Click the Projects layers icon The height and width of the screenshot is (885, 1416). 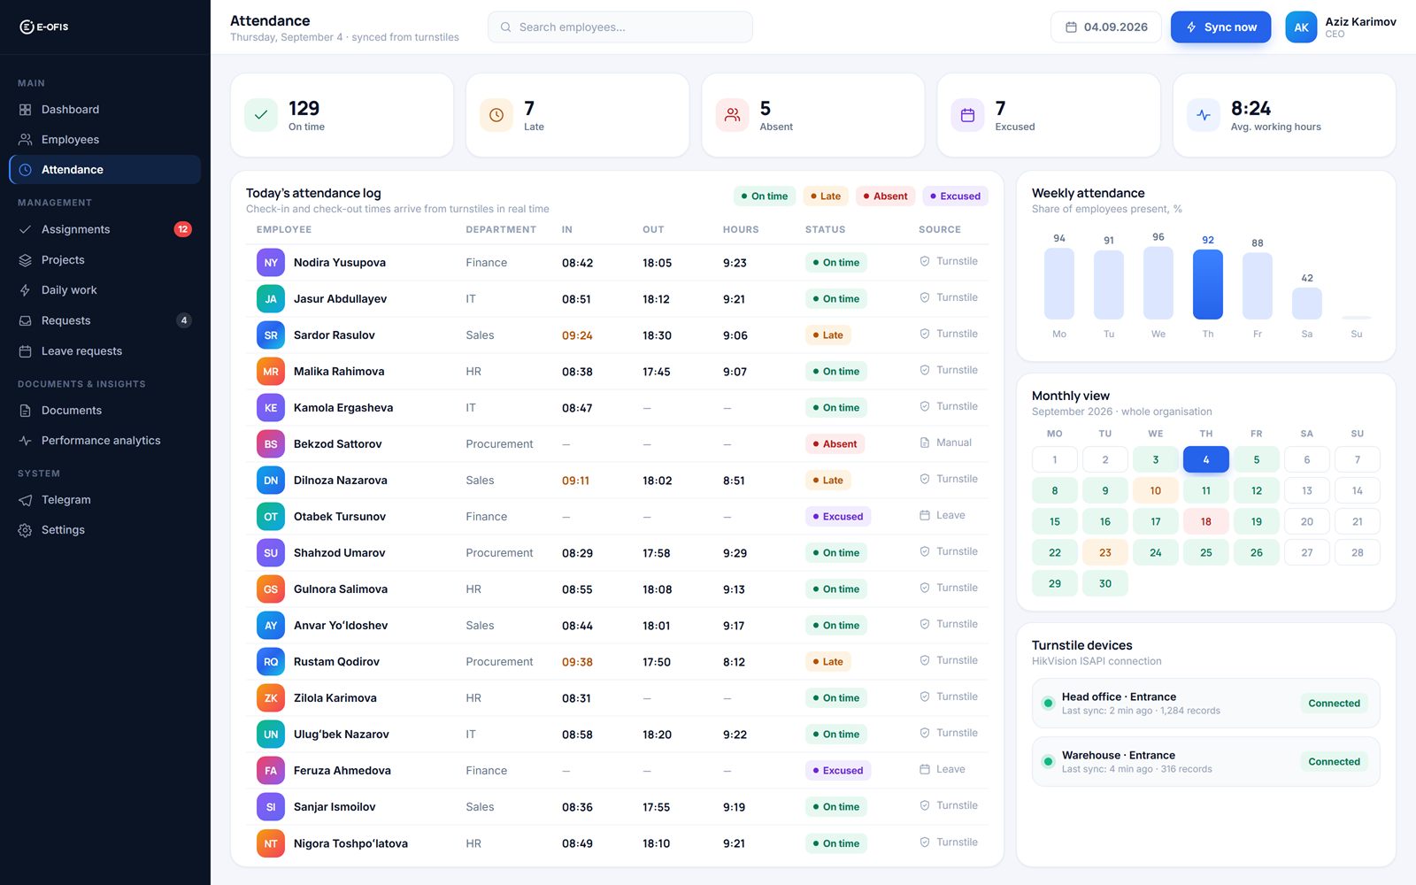coord(25,260)
